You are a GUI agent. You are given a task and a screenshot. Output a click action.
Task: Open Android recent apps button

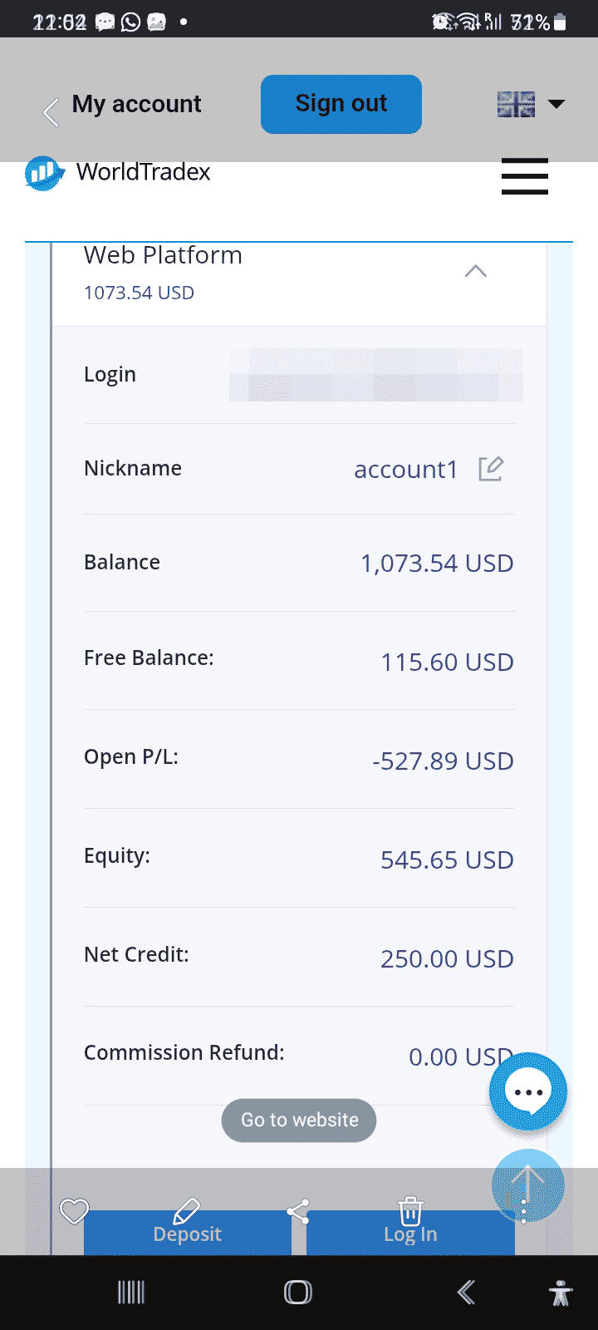(x=131, y=1293)
